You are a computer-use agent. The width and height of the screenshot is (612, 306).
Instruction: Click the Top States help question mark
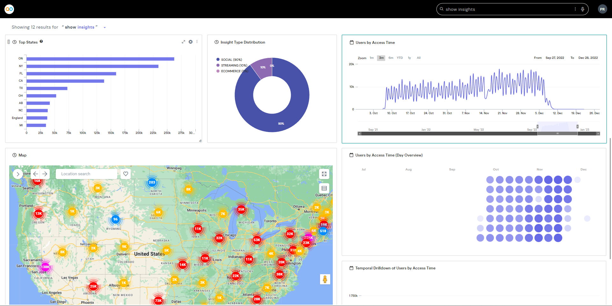pyautogui.click(x=41, y=42)
